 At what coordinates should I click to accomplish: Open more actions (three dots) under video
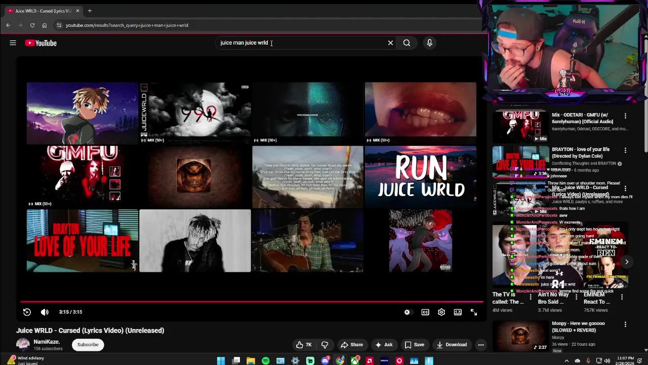[x=481, y=345]
